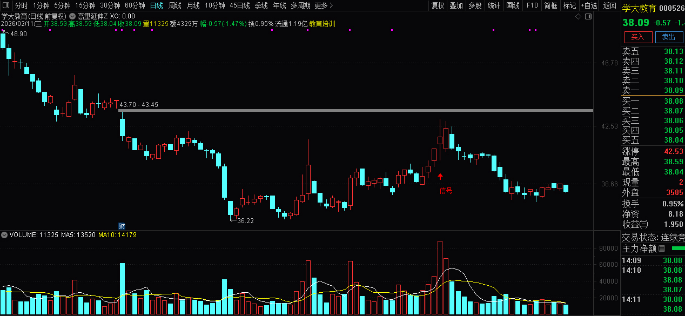This screenshot has width=685, height=316.
Task: Click the 外盘 value 3585
Action: coord(675,192)
